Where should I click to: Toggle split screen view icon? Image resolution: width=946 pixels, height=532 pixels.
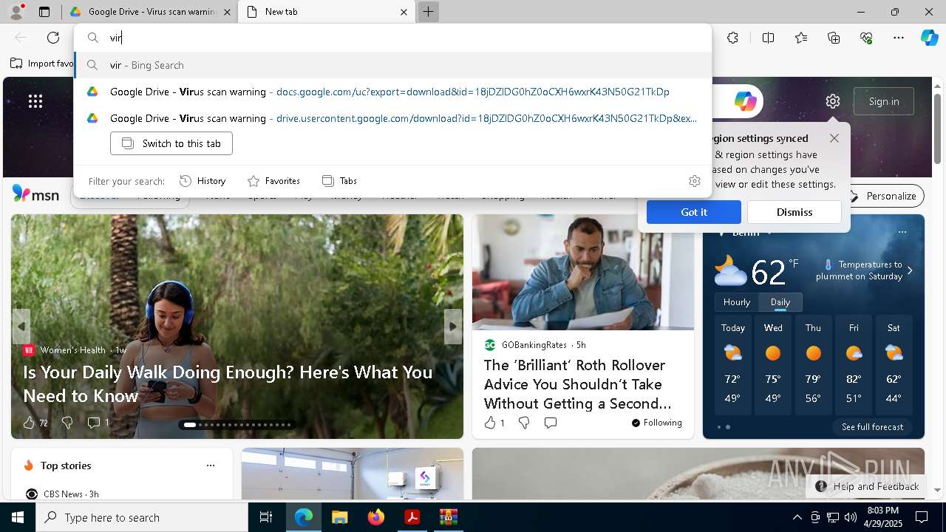768,38
